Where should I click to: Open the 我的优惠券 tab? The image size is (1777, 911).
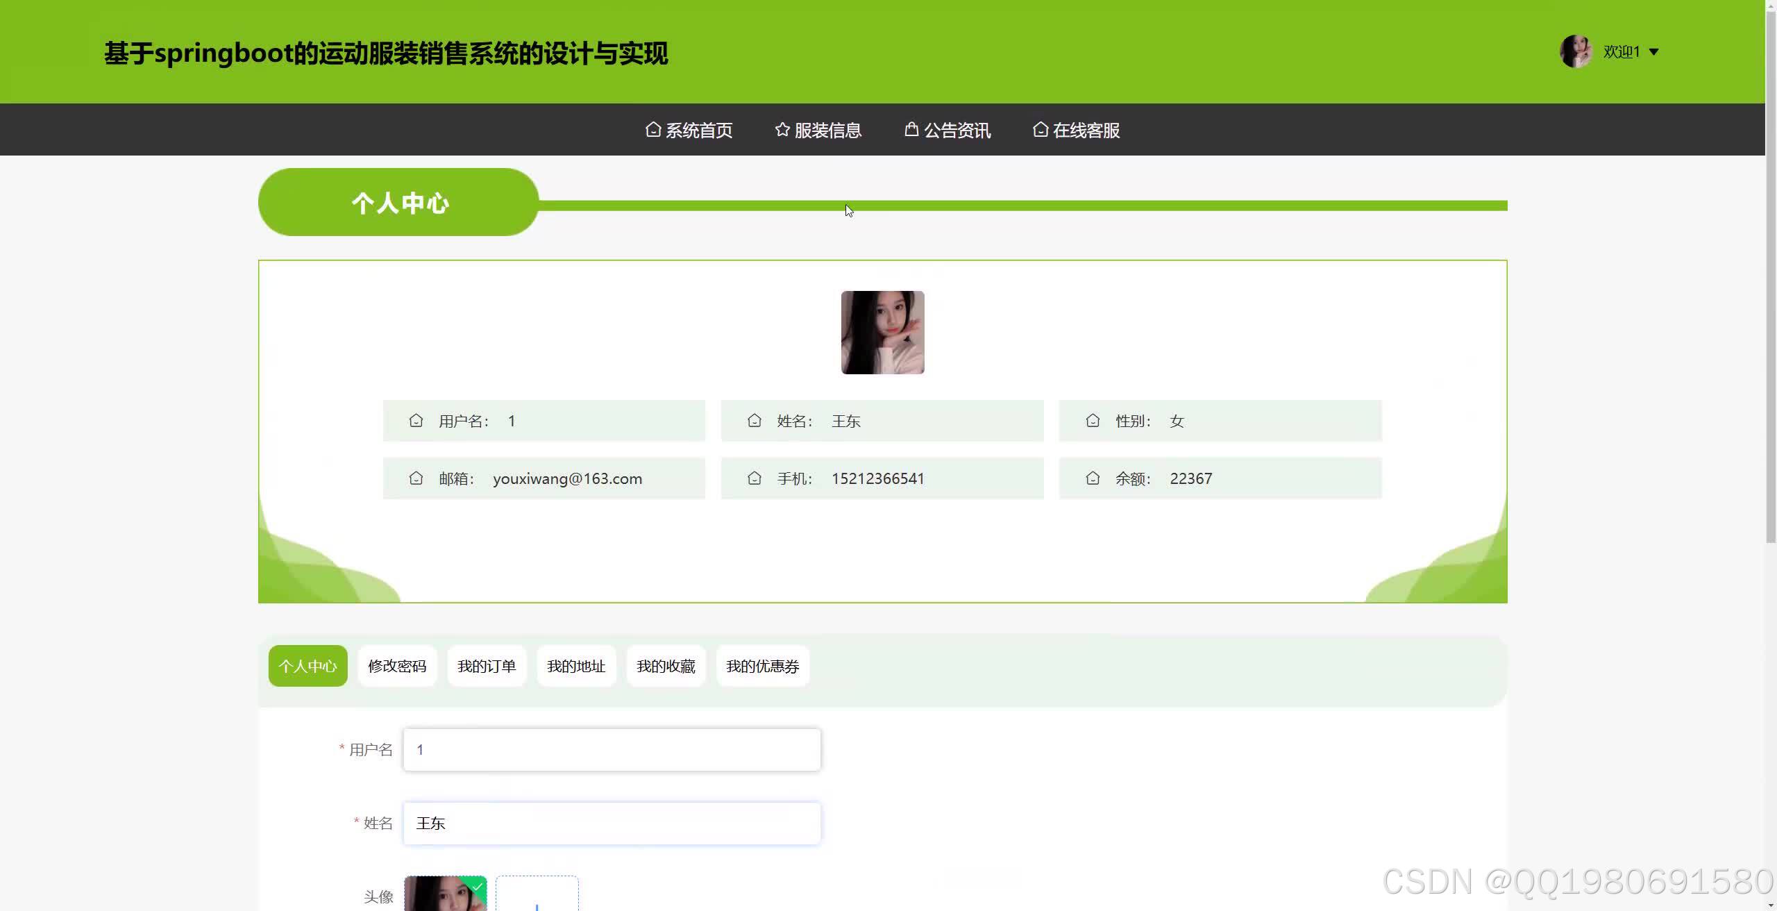pos(762,666)
